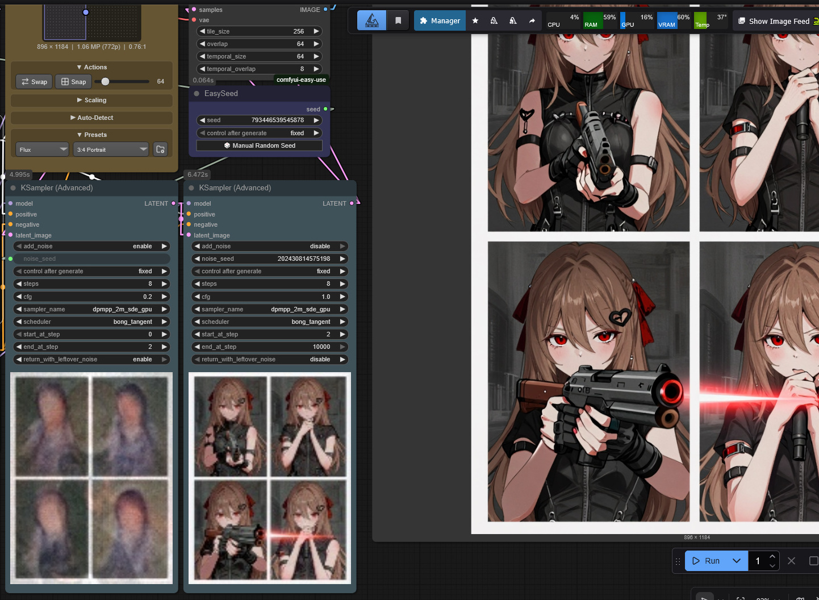Click the EasySeed seed output port
This screenshot has width=819, height=600.
click(x=325, y=109)
